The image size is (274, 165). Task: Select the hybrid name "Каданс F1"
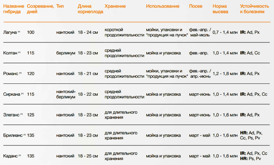[x=12, y=156]
